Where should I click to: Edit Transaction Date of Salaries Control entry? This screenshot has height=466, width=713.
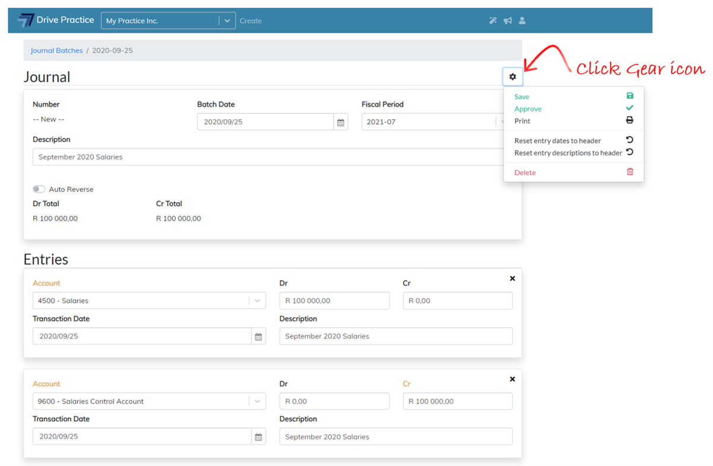pos(142,437)
